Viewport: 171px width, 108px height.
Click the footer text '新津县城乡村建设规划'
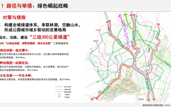(x=153, y=105)
